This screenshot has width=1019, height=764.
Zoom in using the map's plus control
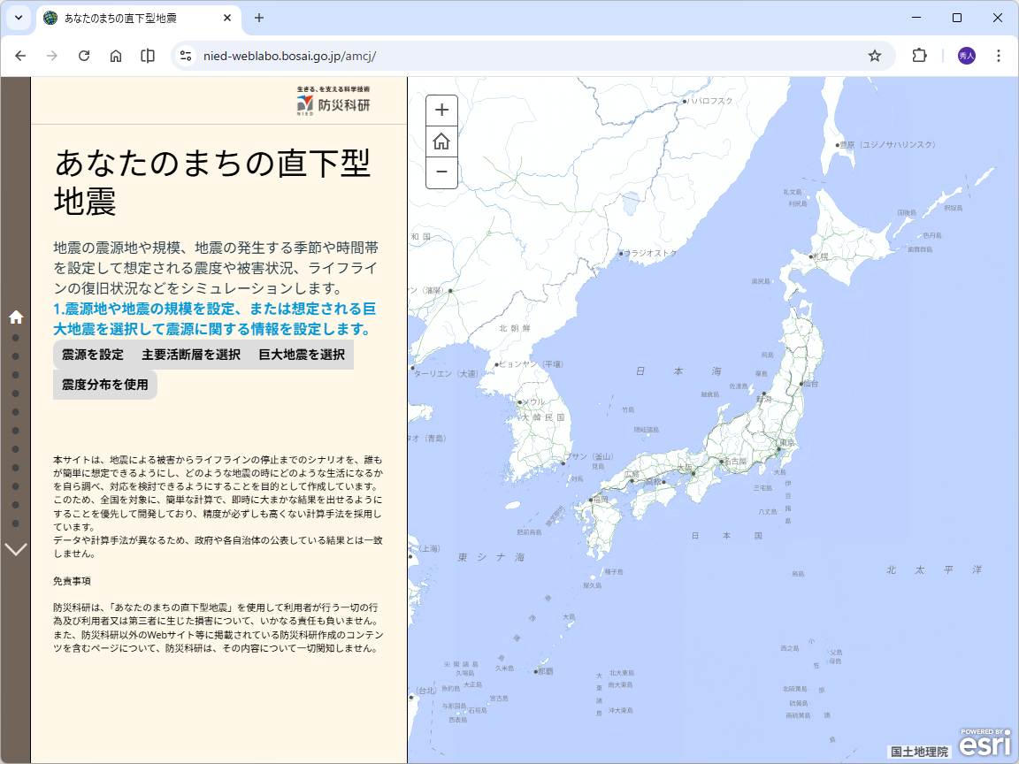(x=441, y=110)
